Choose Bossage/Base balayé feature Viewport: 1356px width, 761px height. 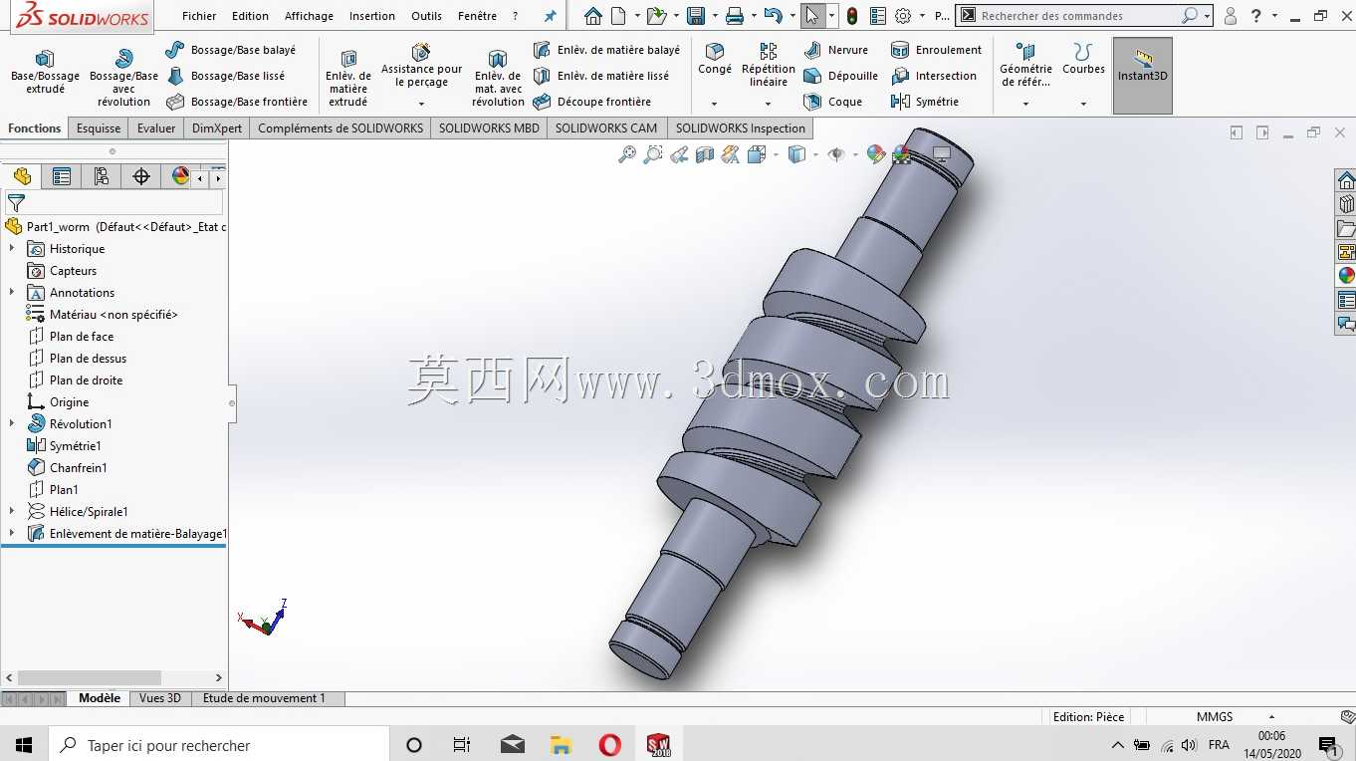230,50
